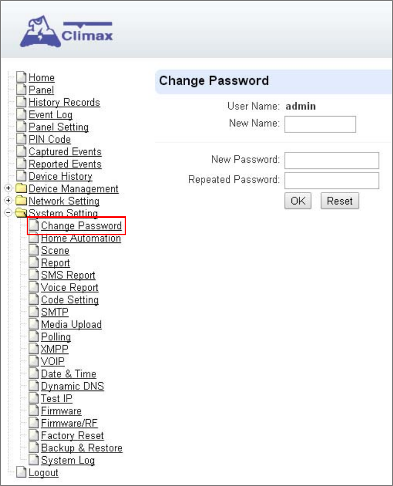Open the Backup & Restore link
The width and height of the screenshot is (393, 486).
[x=82, y=448]
